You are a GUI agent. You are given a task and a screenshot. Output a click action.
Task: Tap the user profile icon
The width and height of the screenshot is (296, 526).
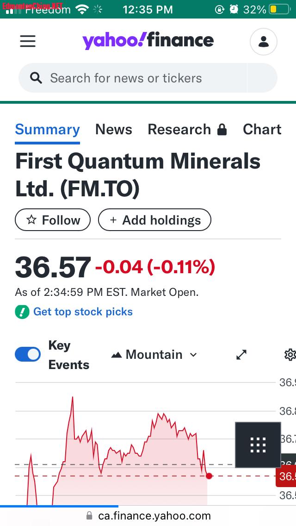click(263, 42)
